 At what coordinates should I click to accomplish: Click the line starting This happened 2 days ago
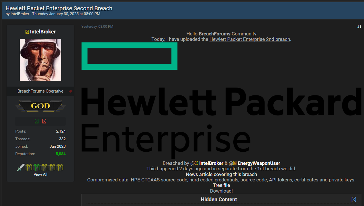221,169
